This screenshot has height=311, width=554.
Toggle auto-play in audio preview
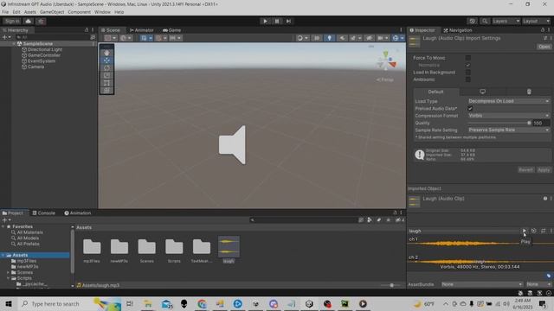click(x=533, y=231)
